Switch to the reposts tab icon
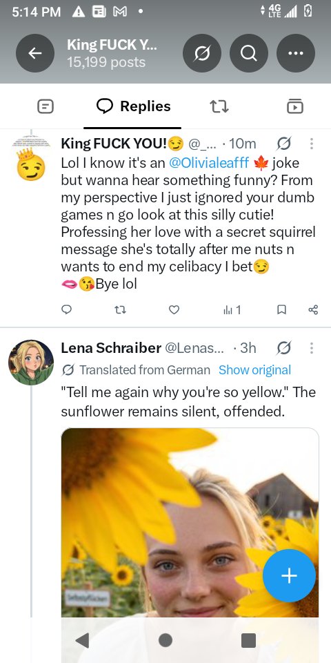 (219, 106)
